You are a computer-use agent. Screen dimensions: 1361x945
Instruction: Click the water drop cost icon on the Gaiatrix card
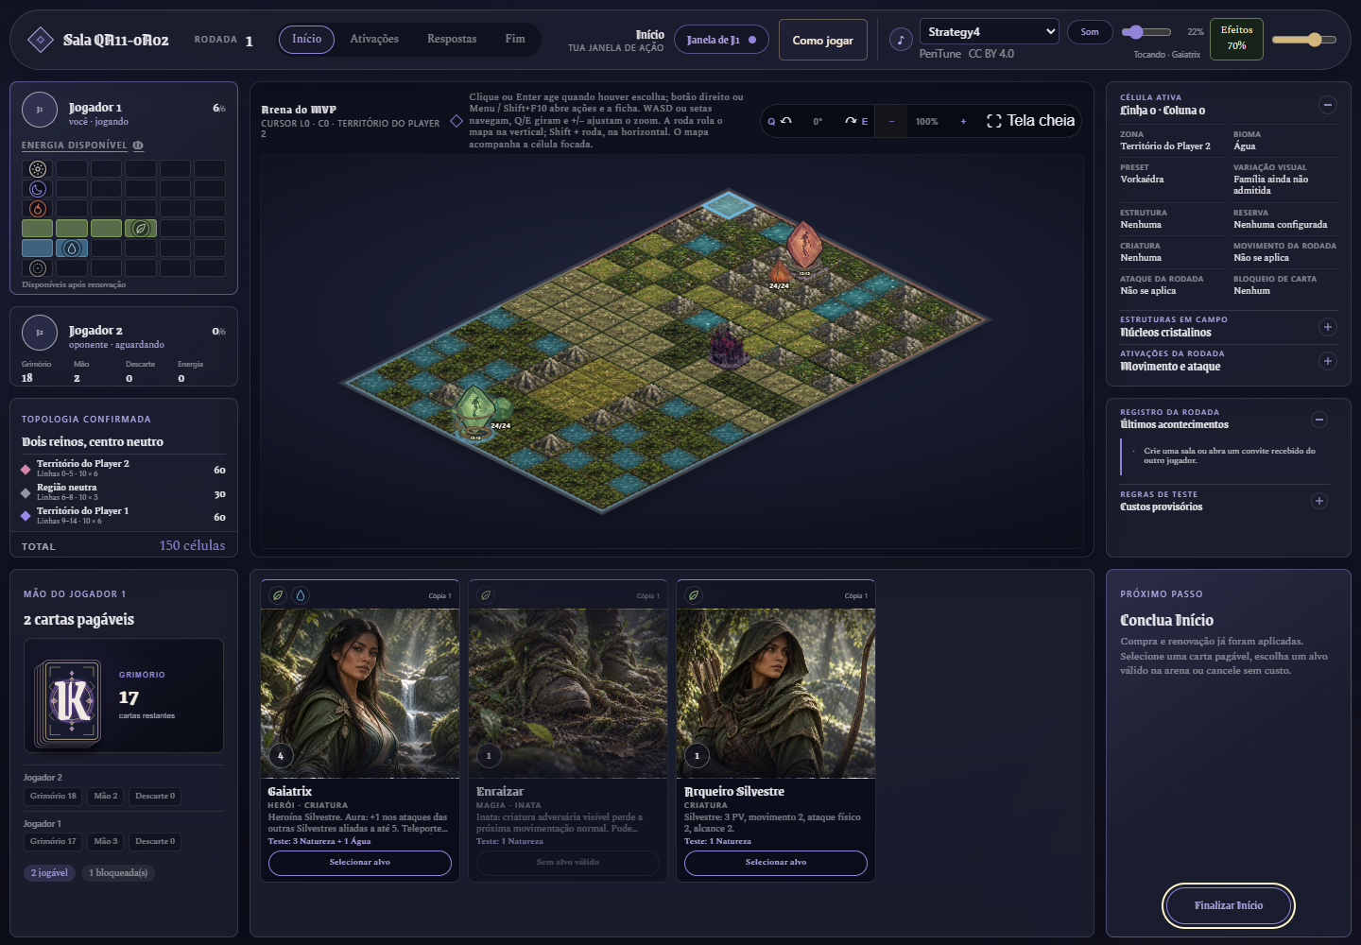301,595
